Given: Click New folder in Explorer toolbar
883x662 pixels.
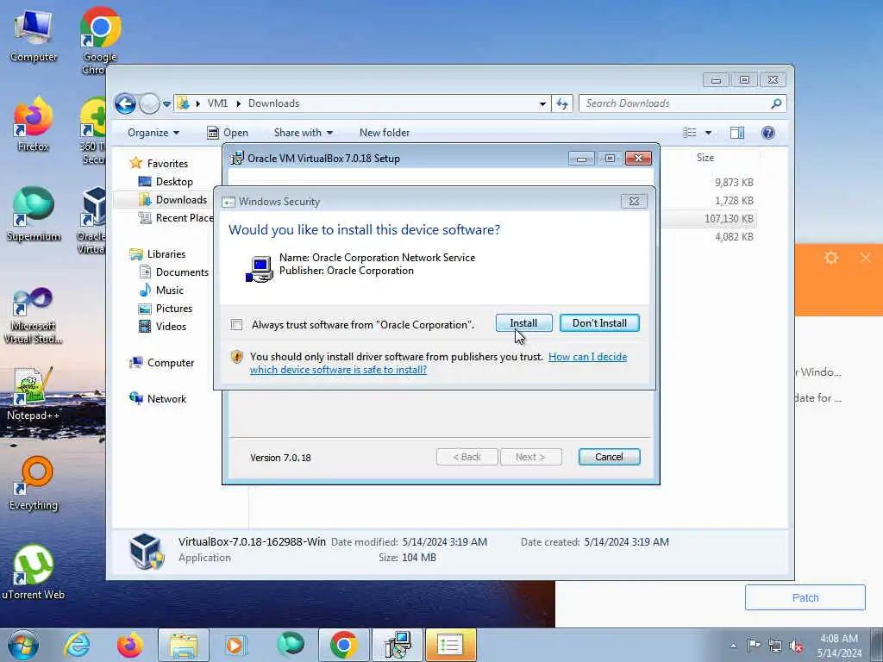Looking at the screenshot, I should 385,133.
